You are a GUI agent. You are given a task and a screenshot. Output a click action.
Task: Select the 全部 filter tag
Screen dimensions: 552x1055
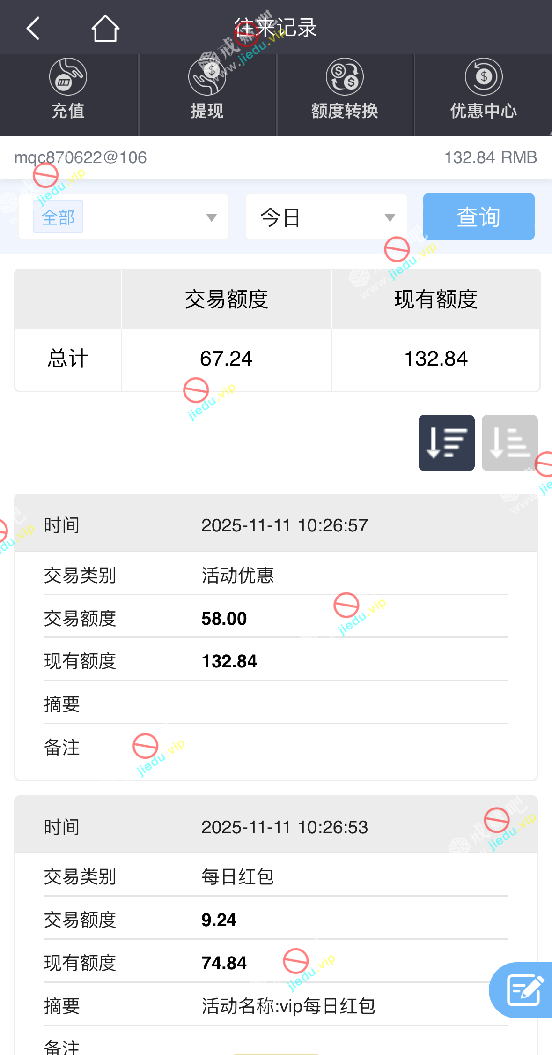point(58,217)
